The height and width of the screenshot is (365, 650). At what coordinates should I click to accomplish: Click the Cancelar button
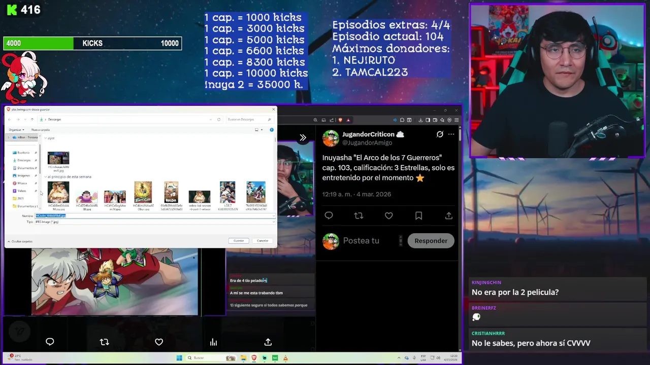(x=263, y=241)
